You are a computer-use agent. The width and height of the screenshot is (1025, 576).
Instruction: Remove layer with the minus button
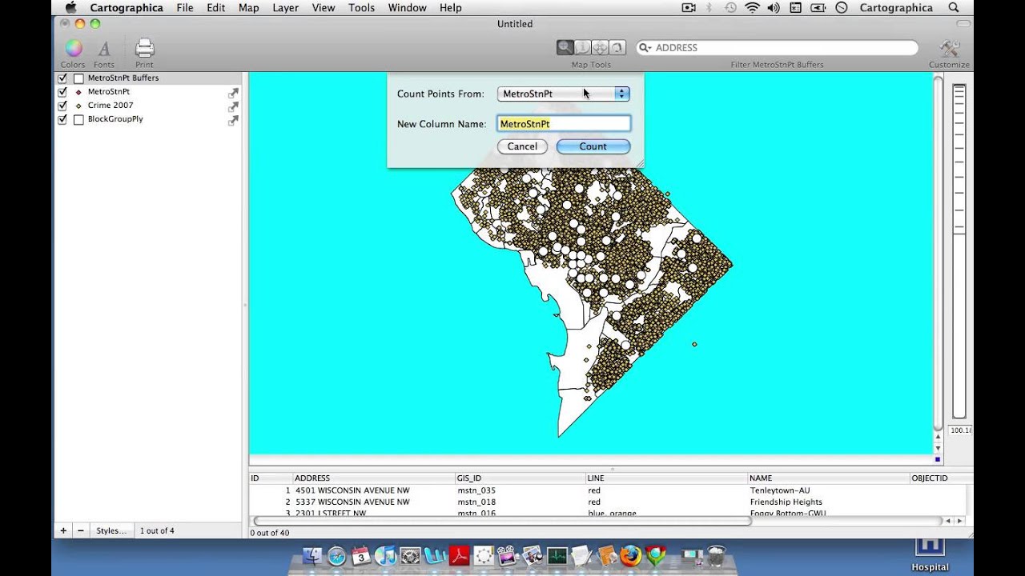81,530
